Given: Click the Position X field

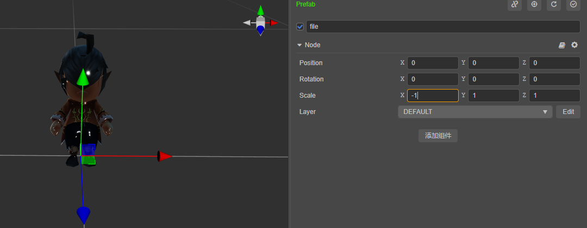Looking at the screenshot, I should [433, 63].
